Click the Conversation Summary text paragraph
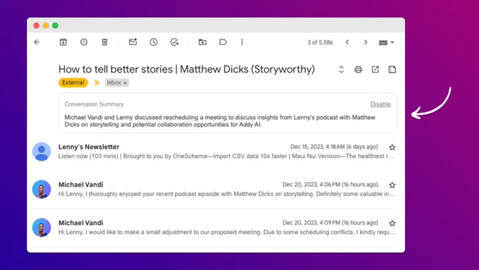Viewport: 479px width, 270px height. tap(220, 121)
